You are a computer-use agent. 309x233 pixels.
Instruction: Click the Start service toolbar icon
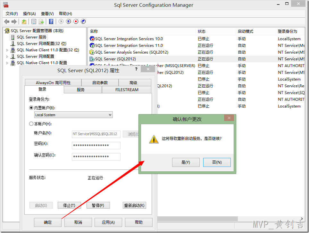pos(61,21)
